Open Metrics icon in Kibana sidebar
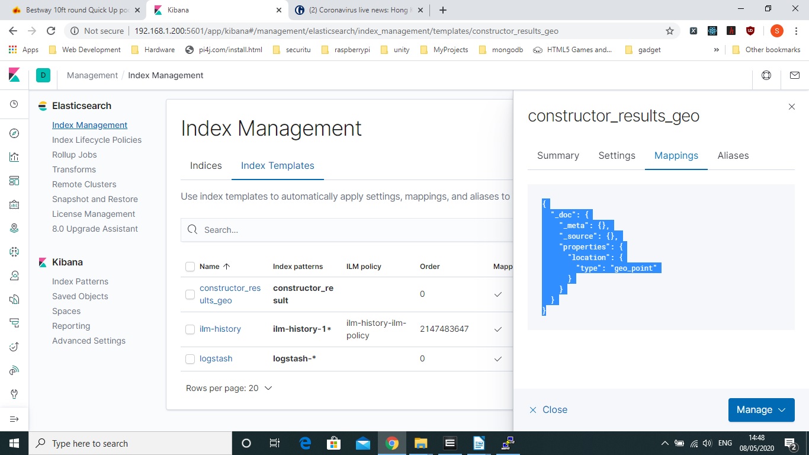The width and height of the screenshot is (809, 455). click(14, 275)
